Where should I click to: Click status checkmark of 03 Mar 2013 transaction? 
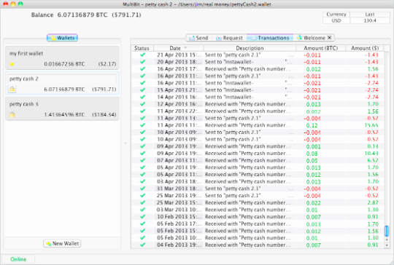pos(142,210)
